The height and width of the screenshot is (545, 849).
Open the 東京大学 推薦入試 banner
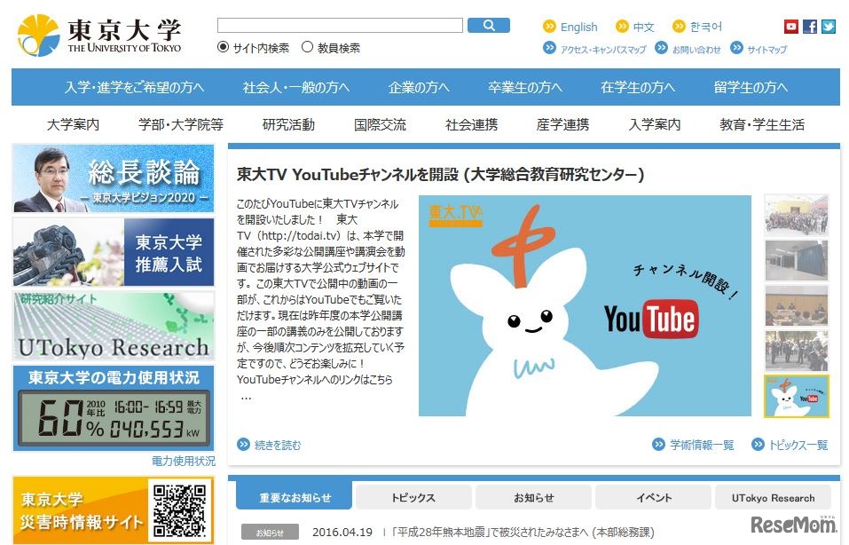(x=114, y=252)
